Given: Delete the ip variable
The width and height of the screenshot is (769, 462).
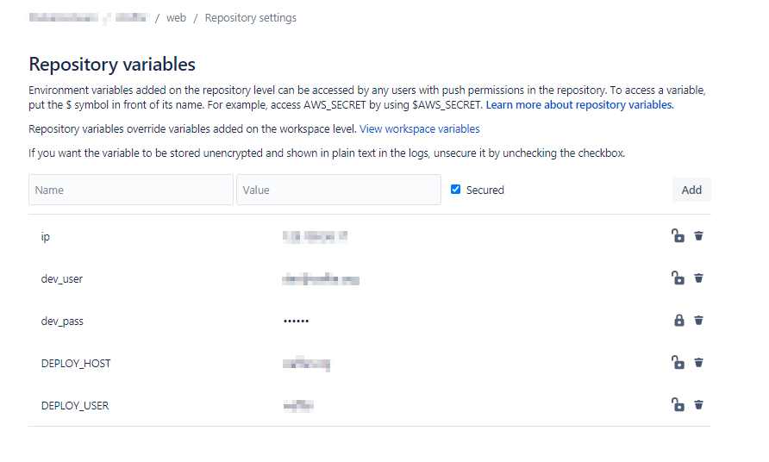Looking at the screenshot, I should click(698, 235).
